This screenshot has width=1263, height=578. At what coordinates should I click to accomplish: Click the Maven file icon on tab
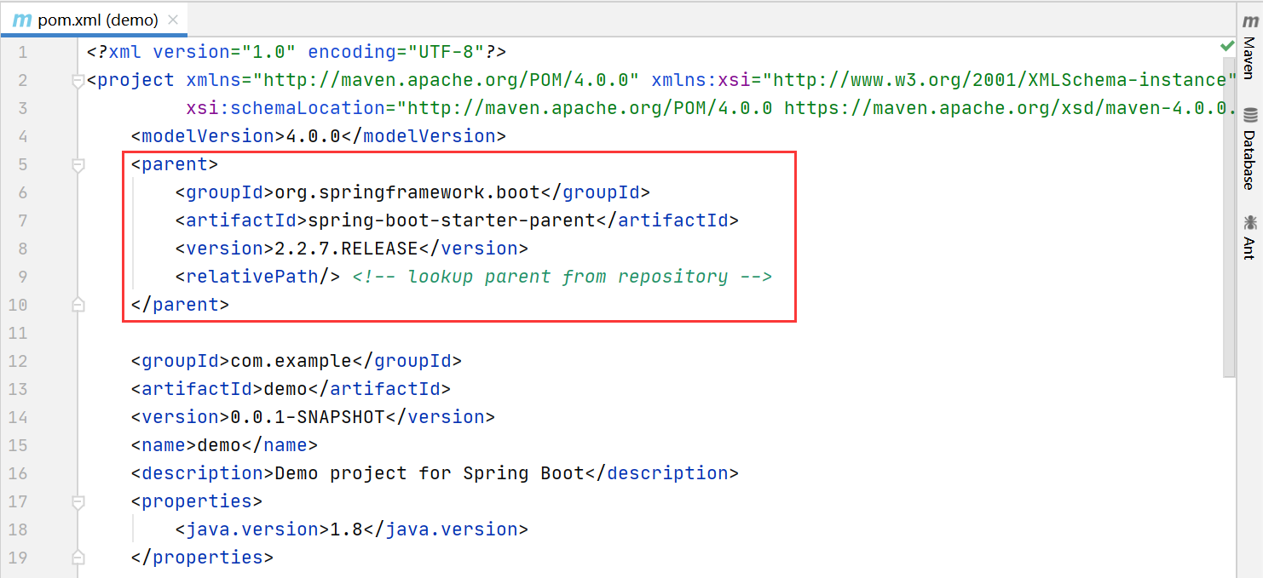pos(22,20)
